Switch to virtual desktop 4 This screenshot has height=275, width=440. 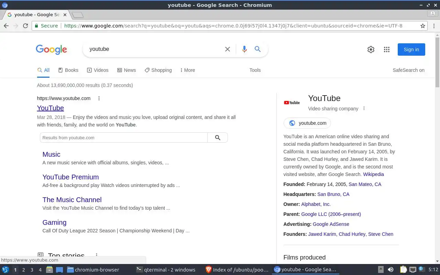pyautogui.click(x=40, y=270)
